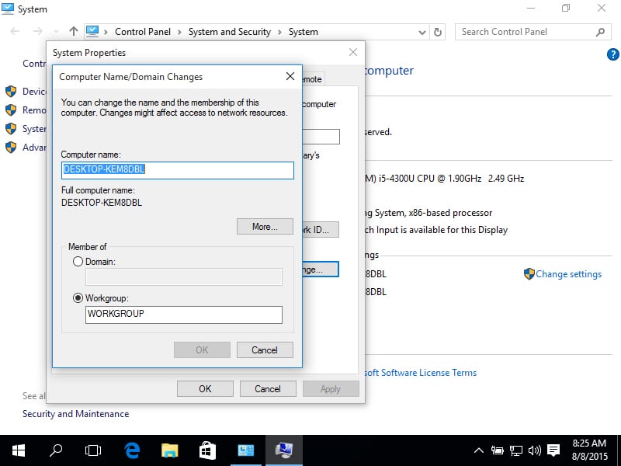Show hidden system tray icons

479,450
